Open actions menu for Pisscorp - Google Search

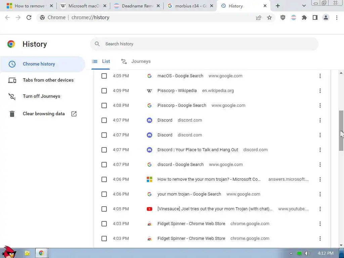(x=320, y=105)
